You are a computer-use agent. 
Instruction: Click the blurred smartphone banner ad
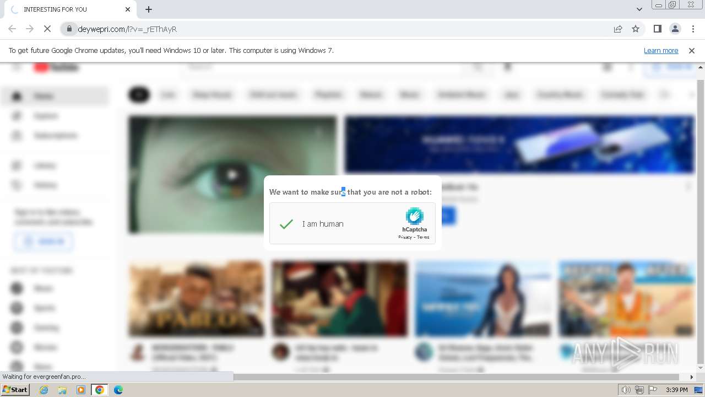pos(519,144)
